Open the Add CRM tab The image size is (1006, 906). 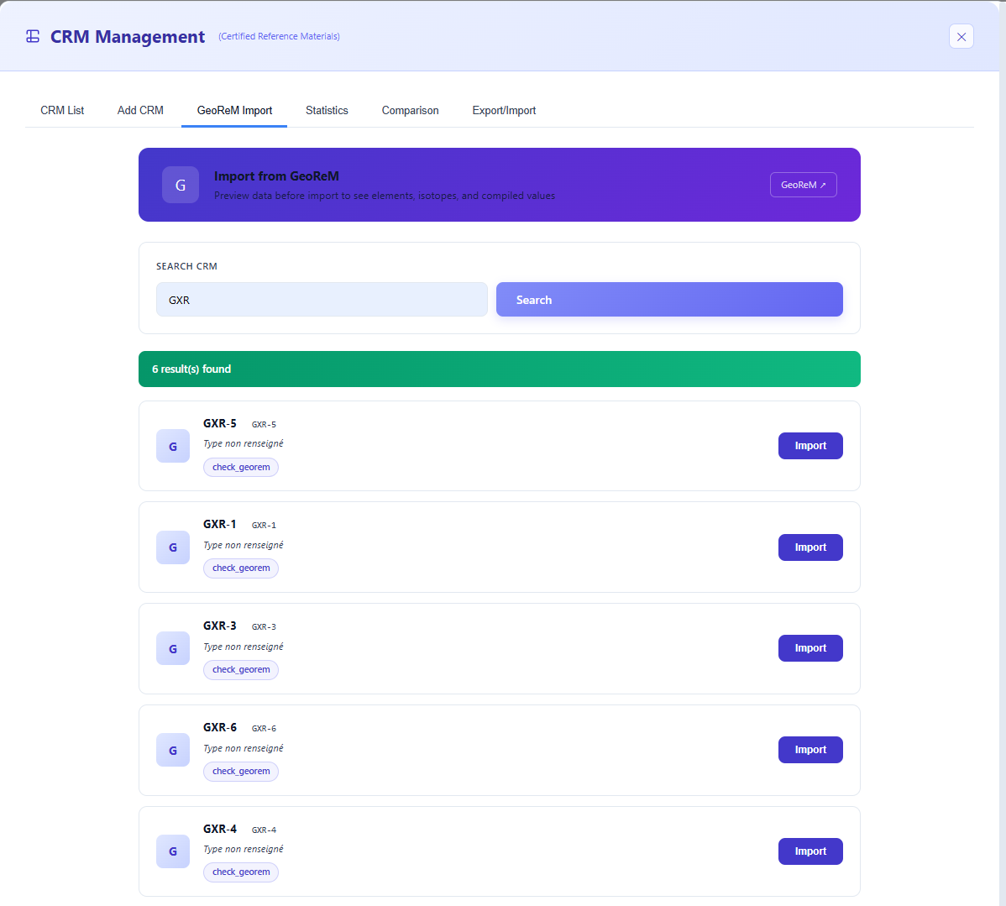point(140,110)
